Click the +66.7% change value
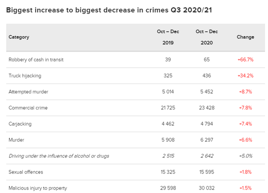Image resolution: width=268 pixels, height=193 pixels. 245,60
